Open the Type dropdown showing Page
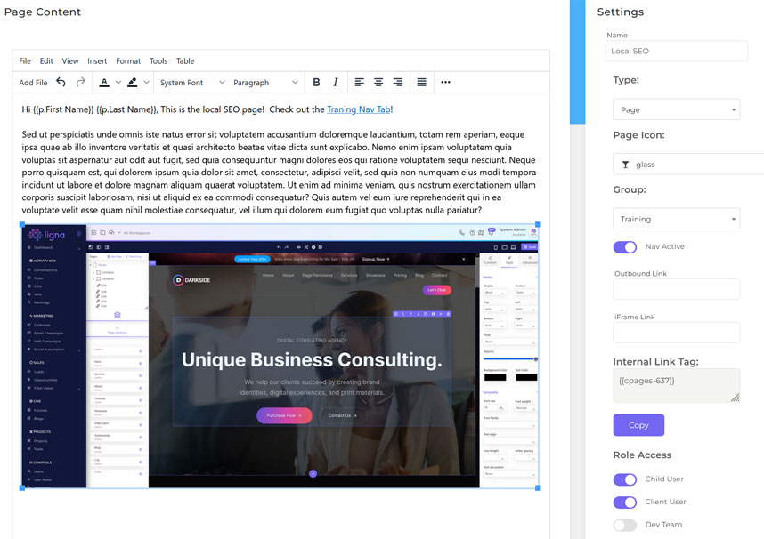Screen dimensions: 764x539 (679, 109)
